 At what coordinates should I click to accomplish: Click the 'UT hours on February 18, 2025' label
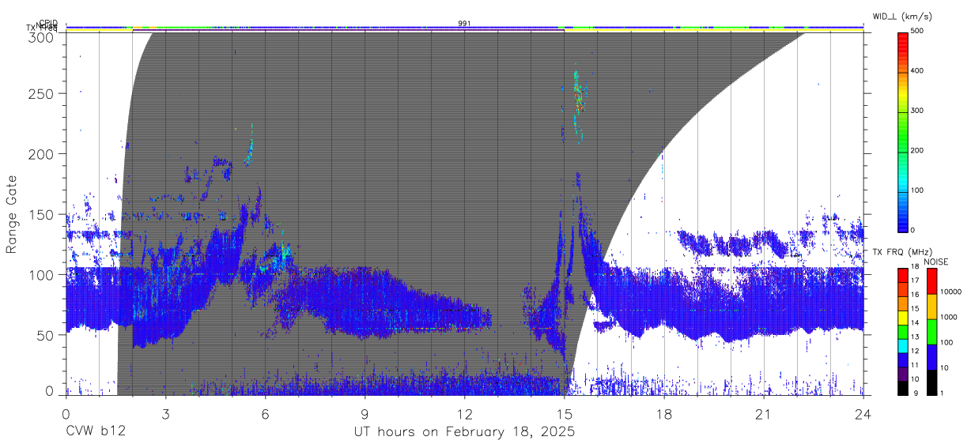464,432
